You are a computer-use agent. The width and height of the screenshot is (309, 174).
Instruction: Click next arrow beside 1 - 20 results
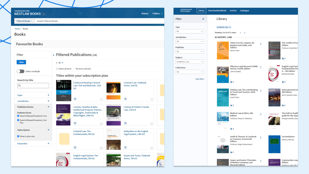coord(63,63)
